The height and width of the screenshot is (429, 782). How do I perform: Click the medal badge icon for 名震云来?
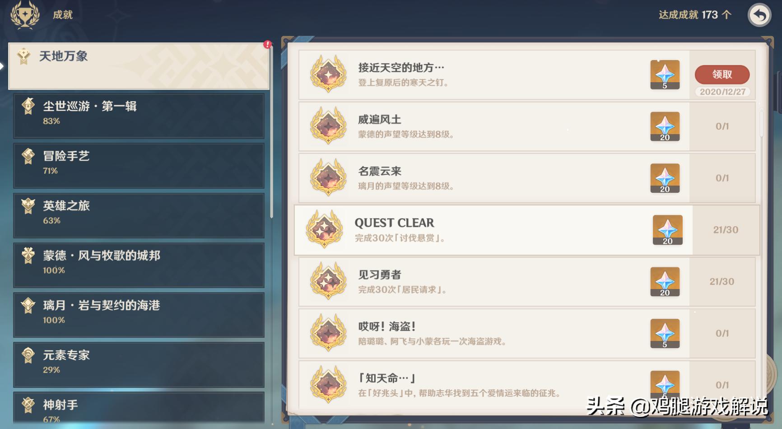[328, 178]
